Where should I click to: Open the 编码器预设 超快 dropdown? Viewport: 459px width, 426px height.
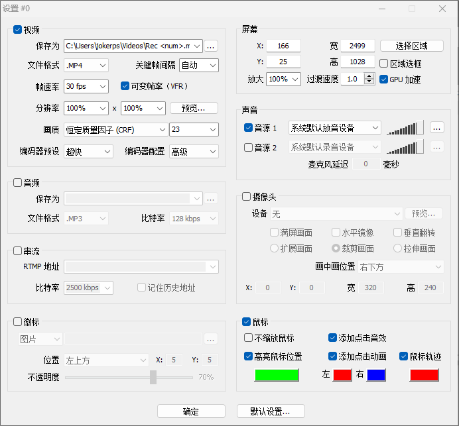89,152
